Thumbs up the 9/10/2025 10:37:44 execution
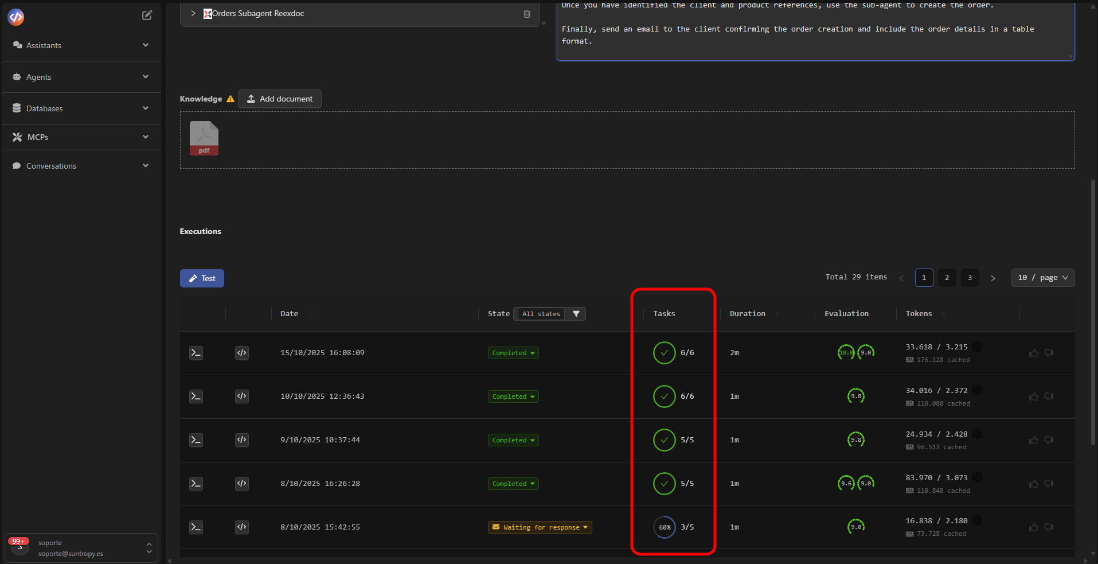 point(1034,440)
